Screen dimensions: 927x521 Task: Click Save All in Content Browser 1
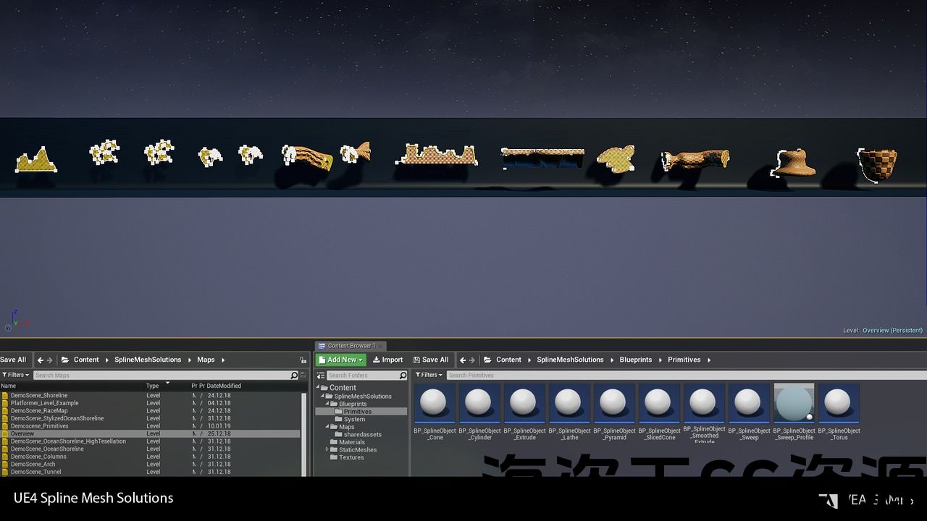(x=430, y=360)
